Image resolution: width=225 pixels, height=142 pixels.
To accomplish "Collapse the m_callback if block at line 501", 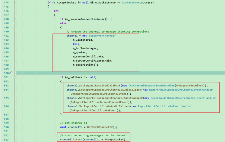I will coord(14,77).
